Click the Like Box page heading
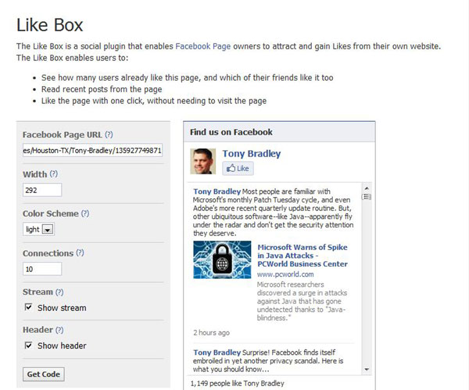This screenshot has height=390, width=469. (x=50, y=25)
